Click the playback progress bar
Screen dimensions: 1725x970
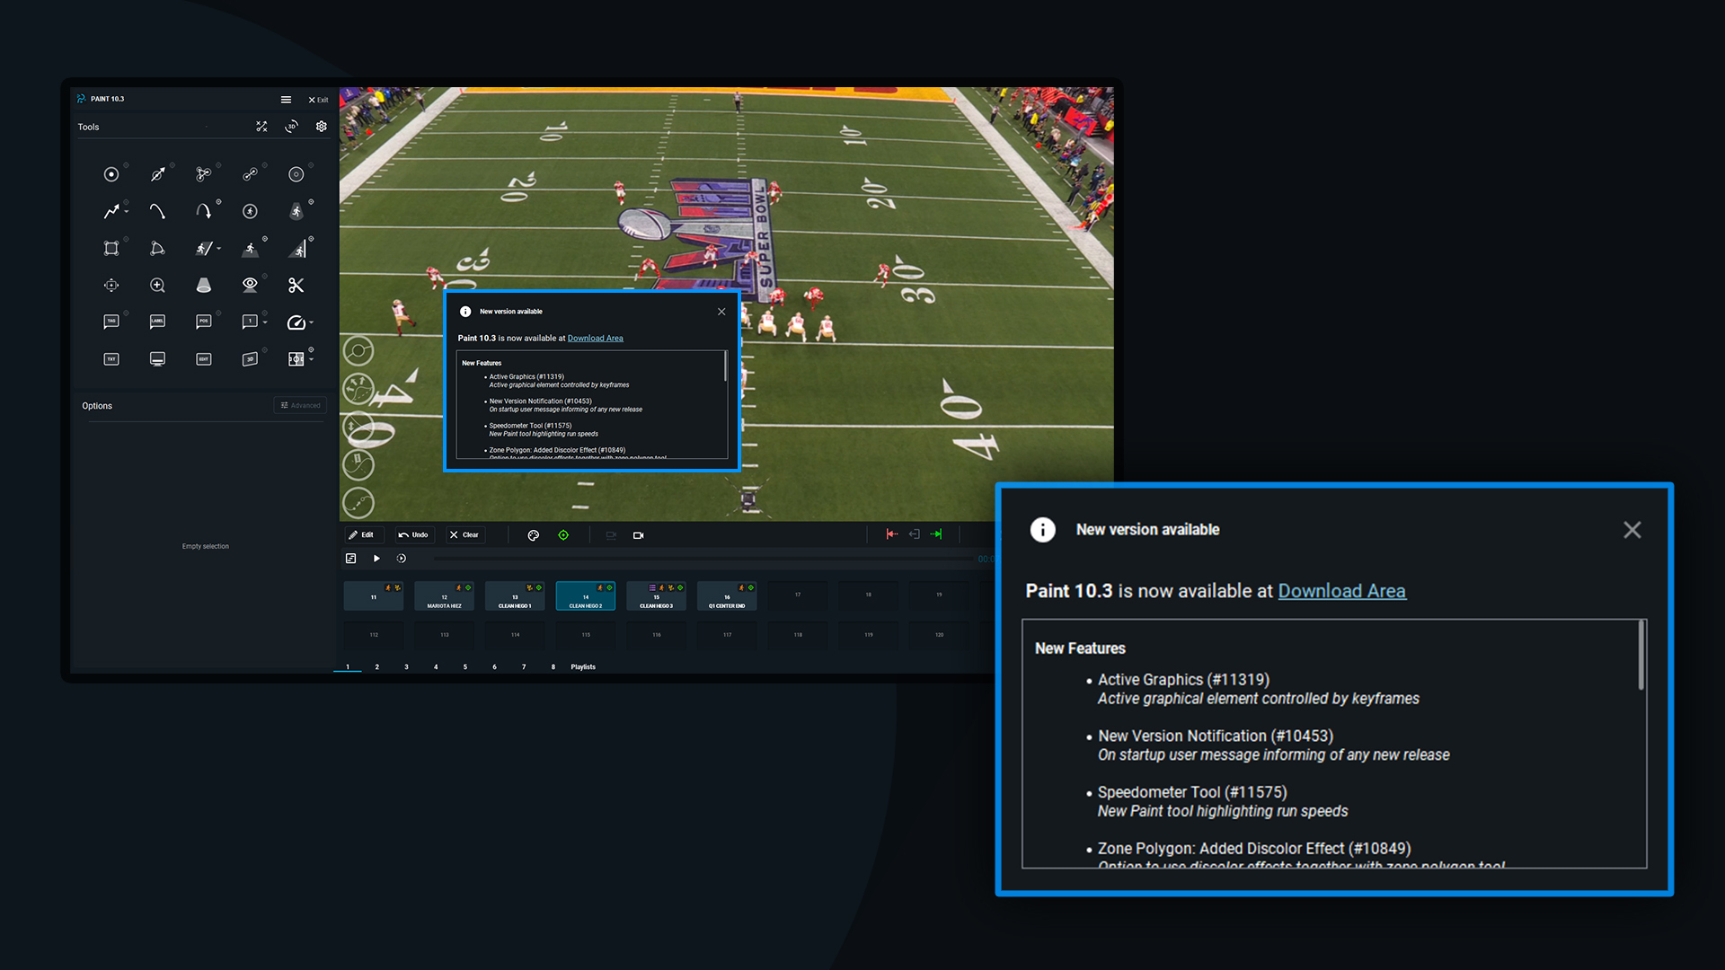coord(701,559)
